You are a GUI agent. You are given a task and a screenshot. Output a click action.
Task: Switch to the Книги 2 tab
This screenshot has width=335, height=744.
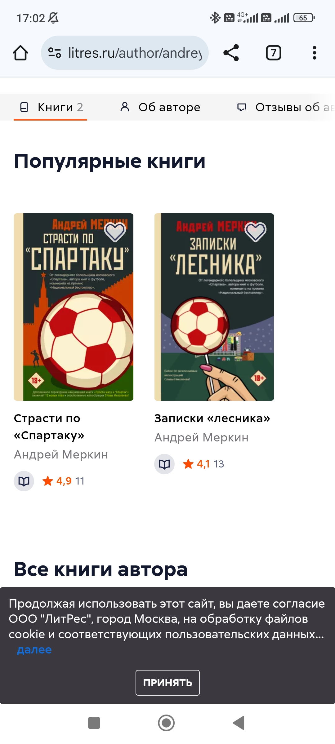(x=51, y=107)
